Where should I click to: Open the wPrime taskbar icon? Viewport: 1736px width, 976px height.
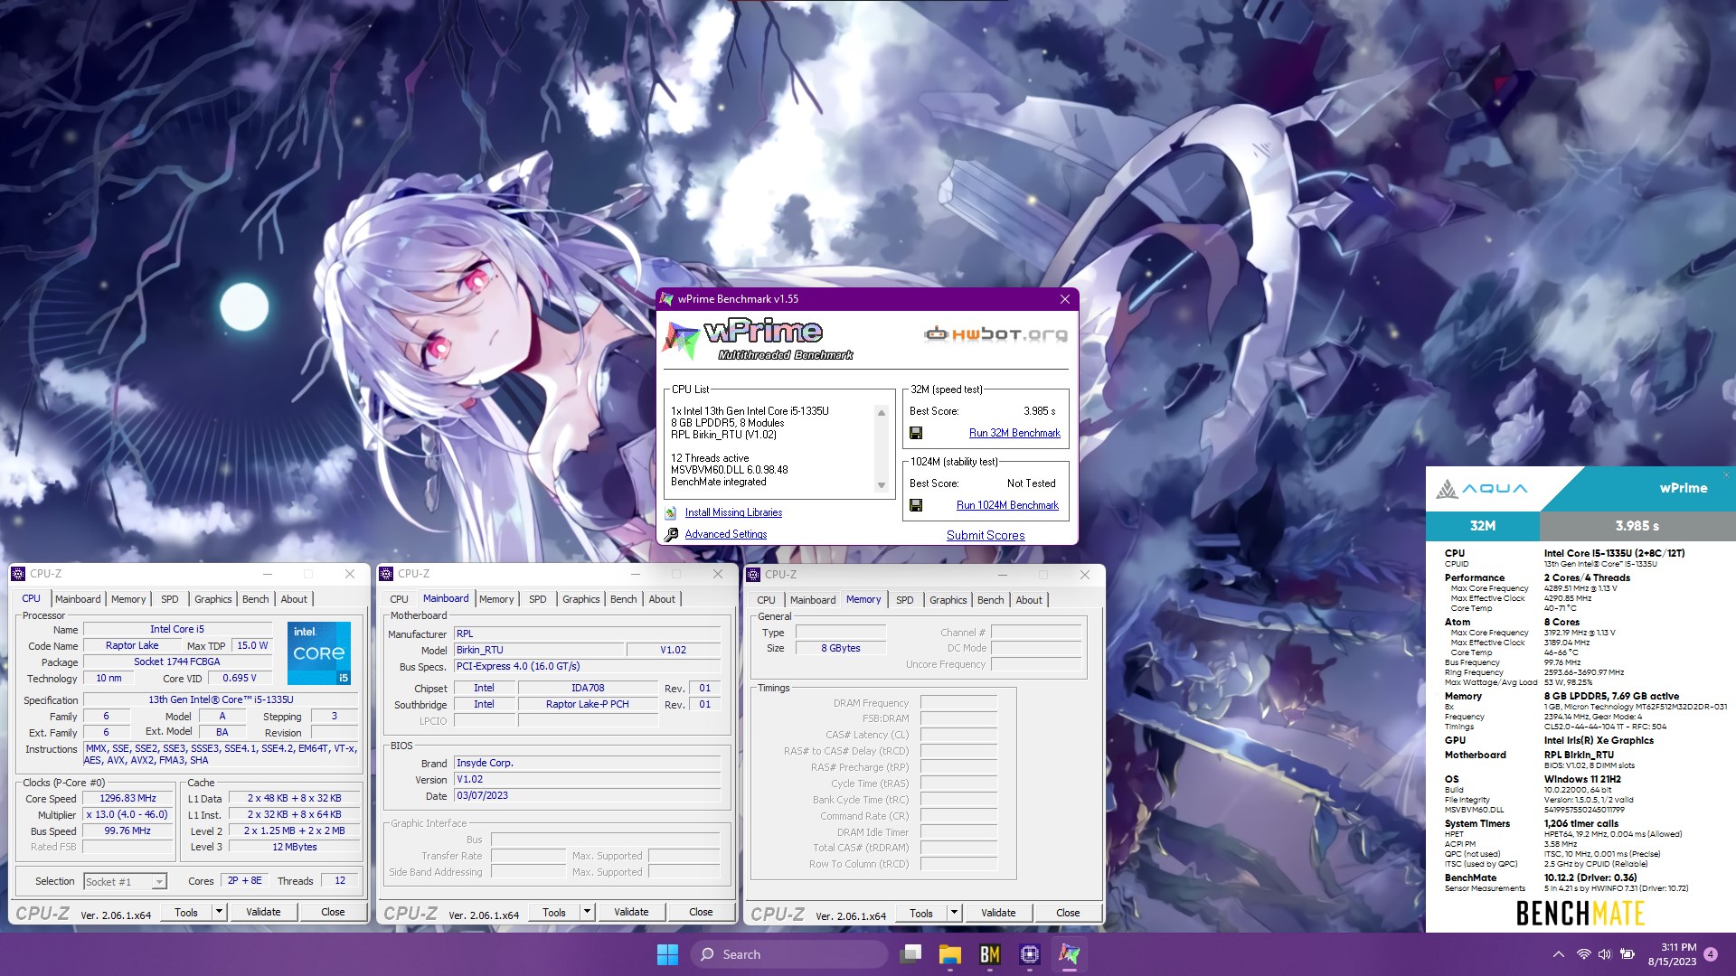1069,954
